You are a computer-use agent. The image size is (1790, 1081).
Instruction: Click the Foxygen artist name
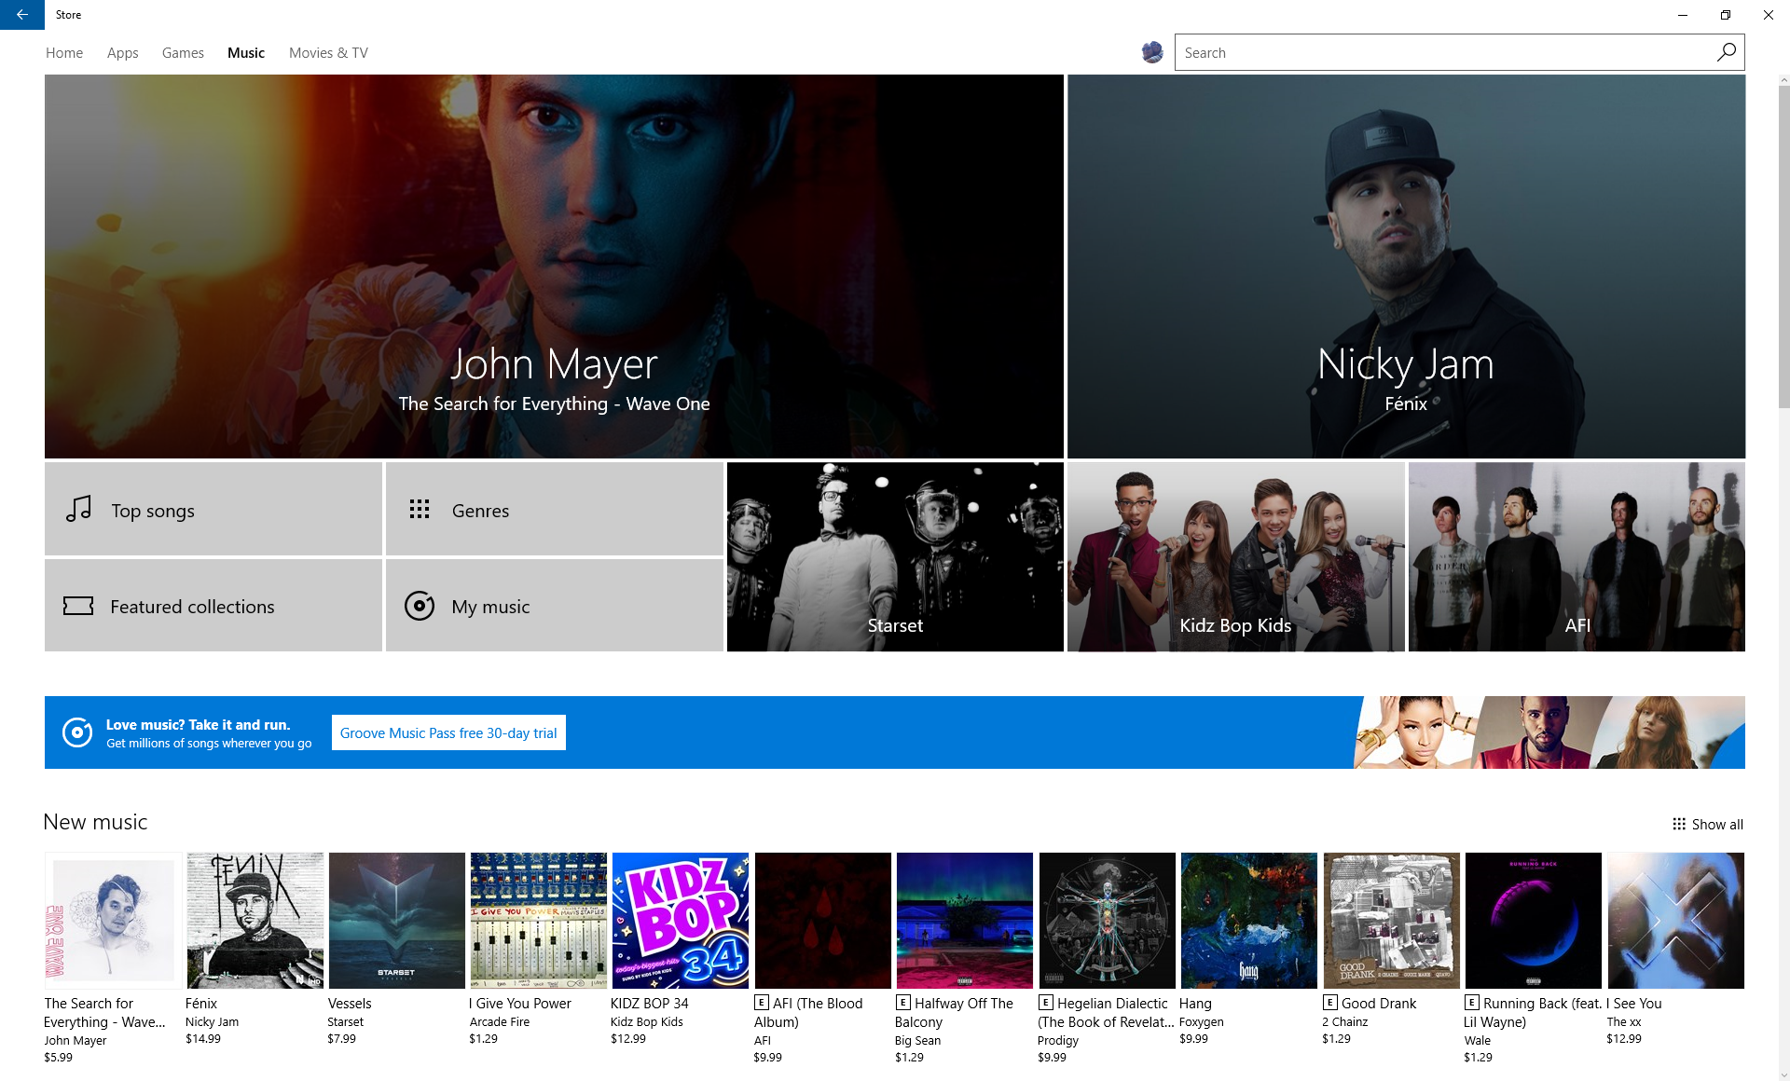coord(1202,1022)
